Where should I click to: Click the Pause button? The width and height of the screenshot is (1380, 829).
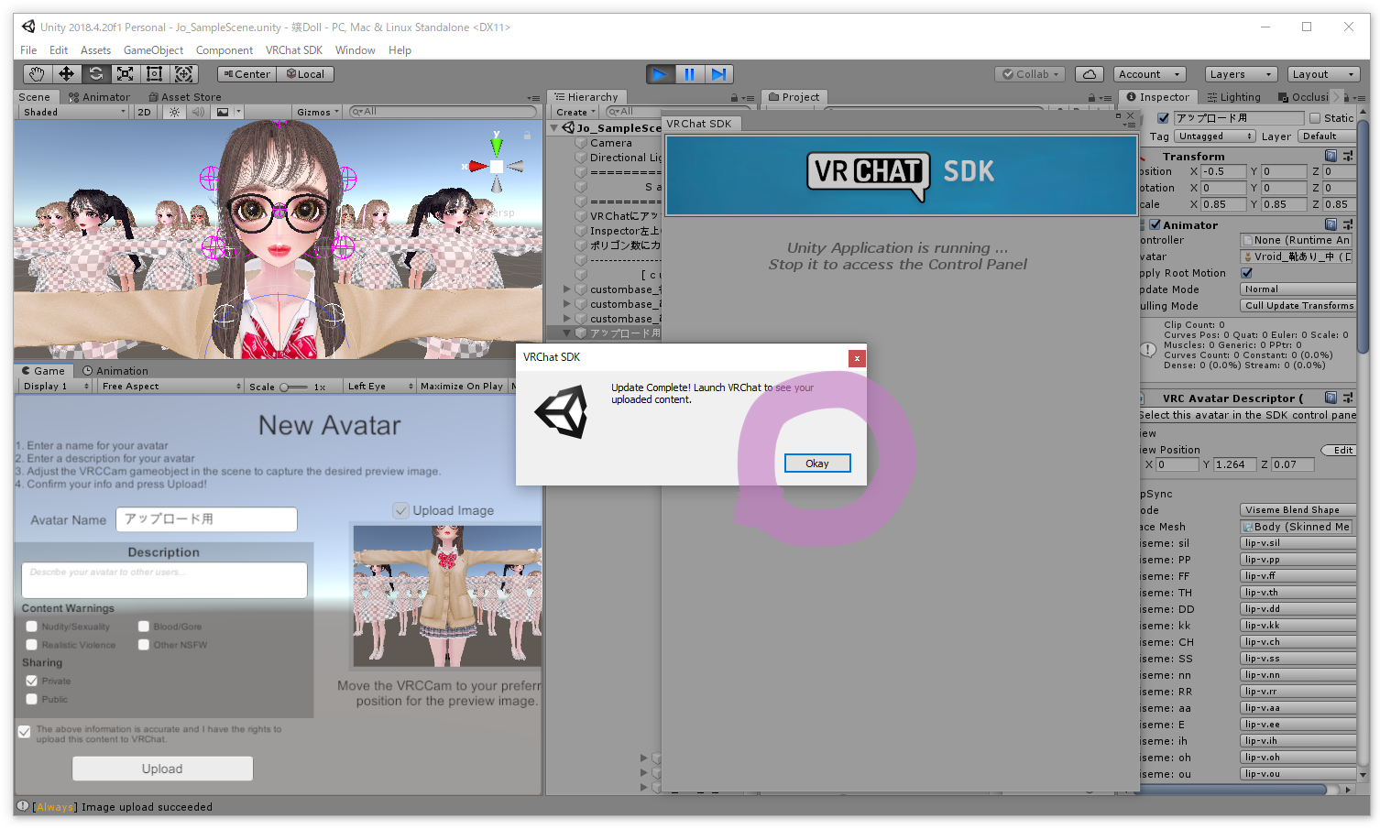[x=689, y=74]
